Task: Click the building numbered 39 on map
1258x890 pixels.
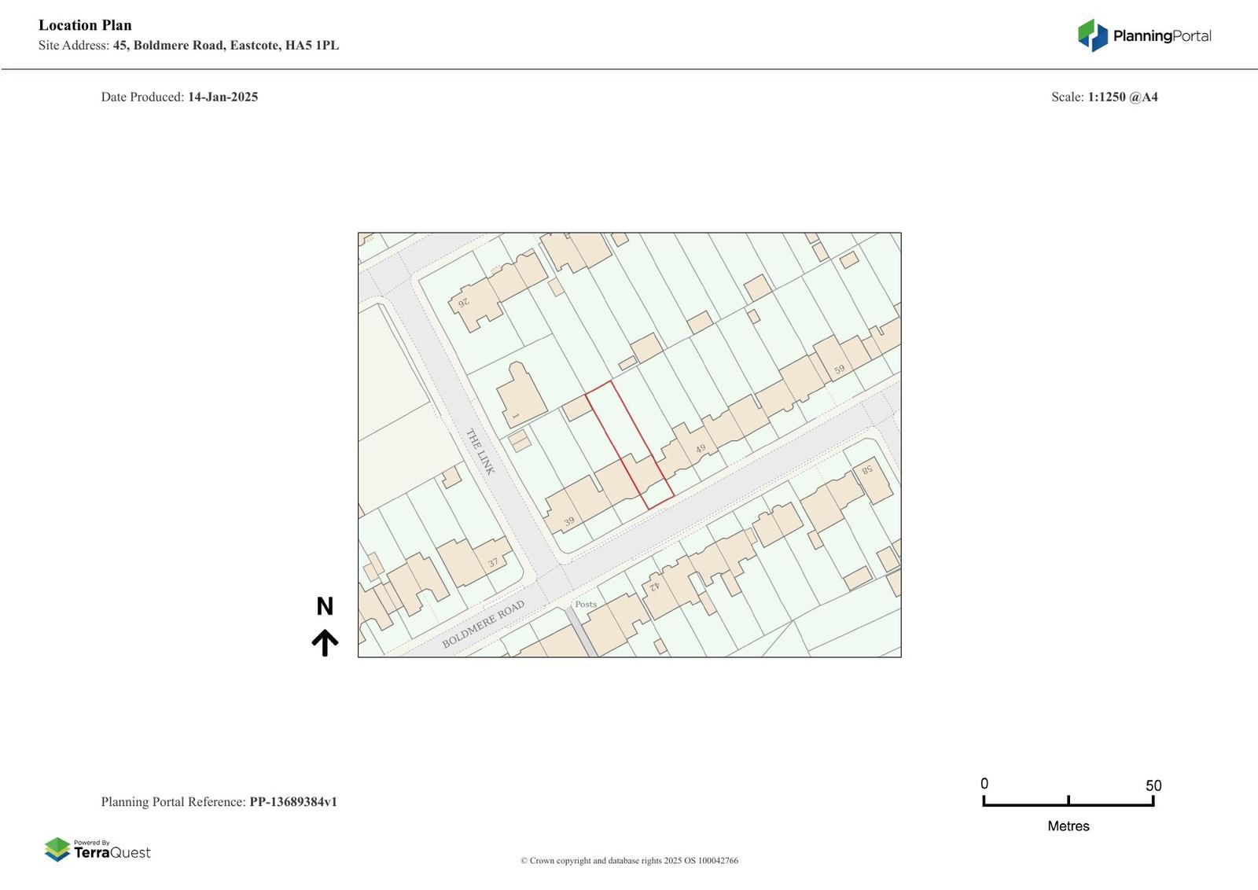Action: click(569, 520)
